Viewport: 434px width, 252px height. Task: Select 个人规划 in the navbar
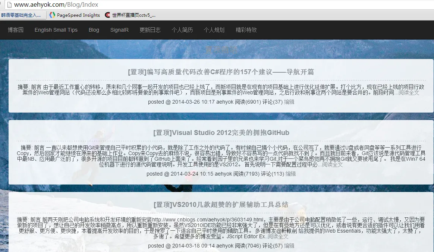point(214,30)
